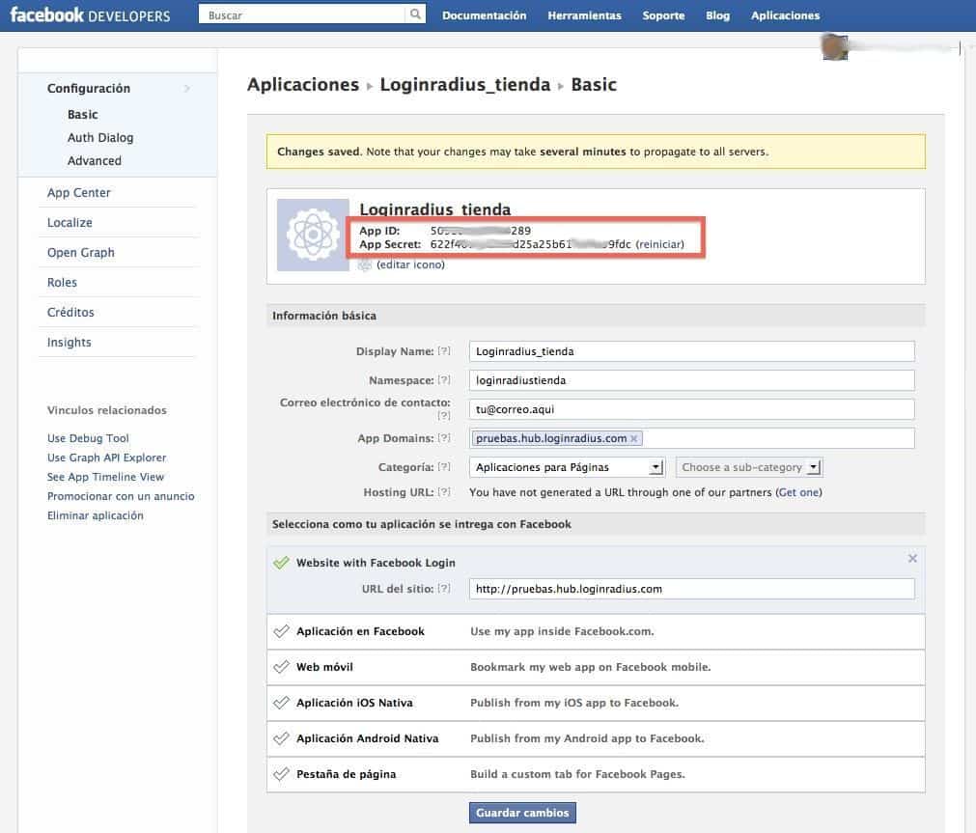Enable the Pestaña de página checkmark
Screen dimensions: 976x833
(x=281, y=774)
